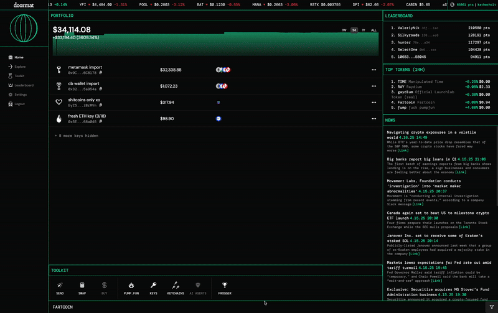Click the filter funnel icon
Viewport: 498px width, 313px height.
492,307
